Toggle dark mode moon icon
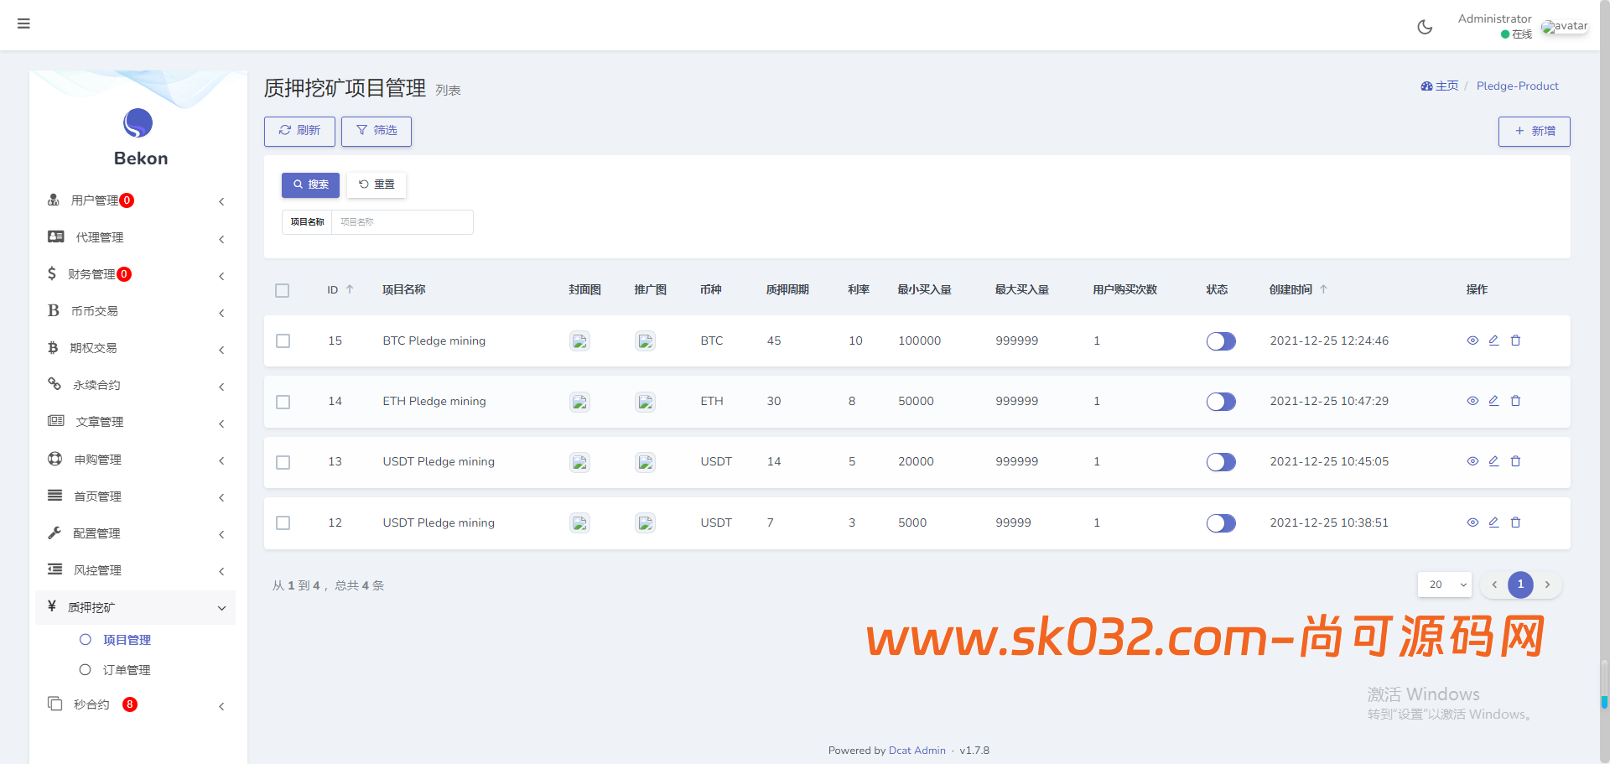1610x764 pixels. point(1424,27)
